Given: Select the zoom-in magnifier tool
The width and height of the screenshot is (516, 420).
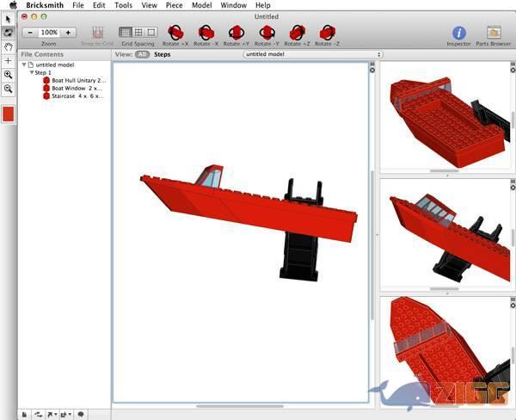Looking at the screenshot, I should pyautogui.click(x=9, y=75).
